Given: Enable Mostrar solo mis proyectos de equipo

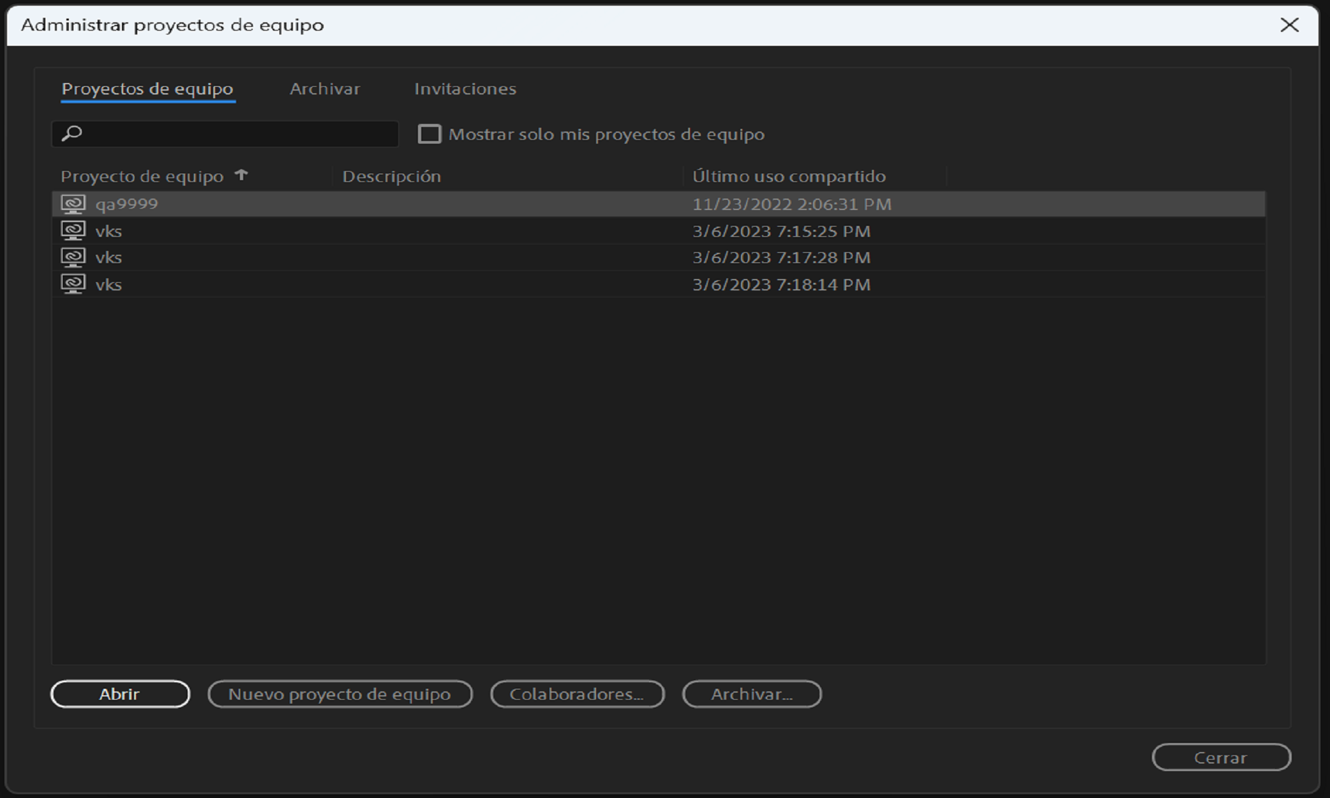Looking at the screenshot, I should click(430, 134).
